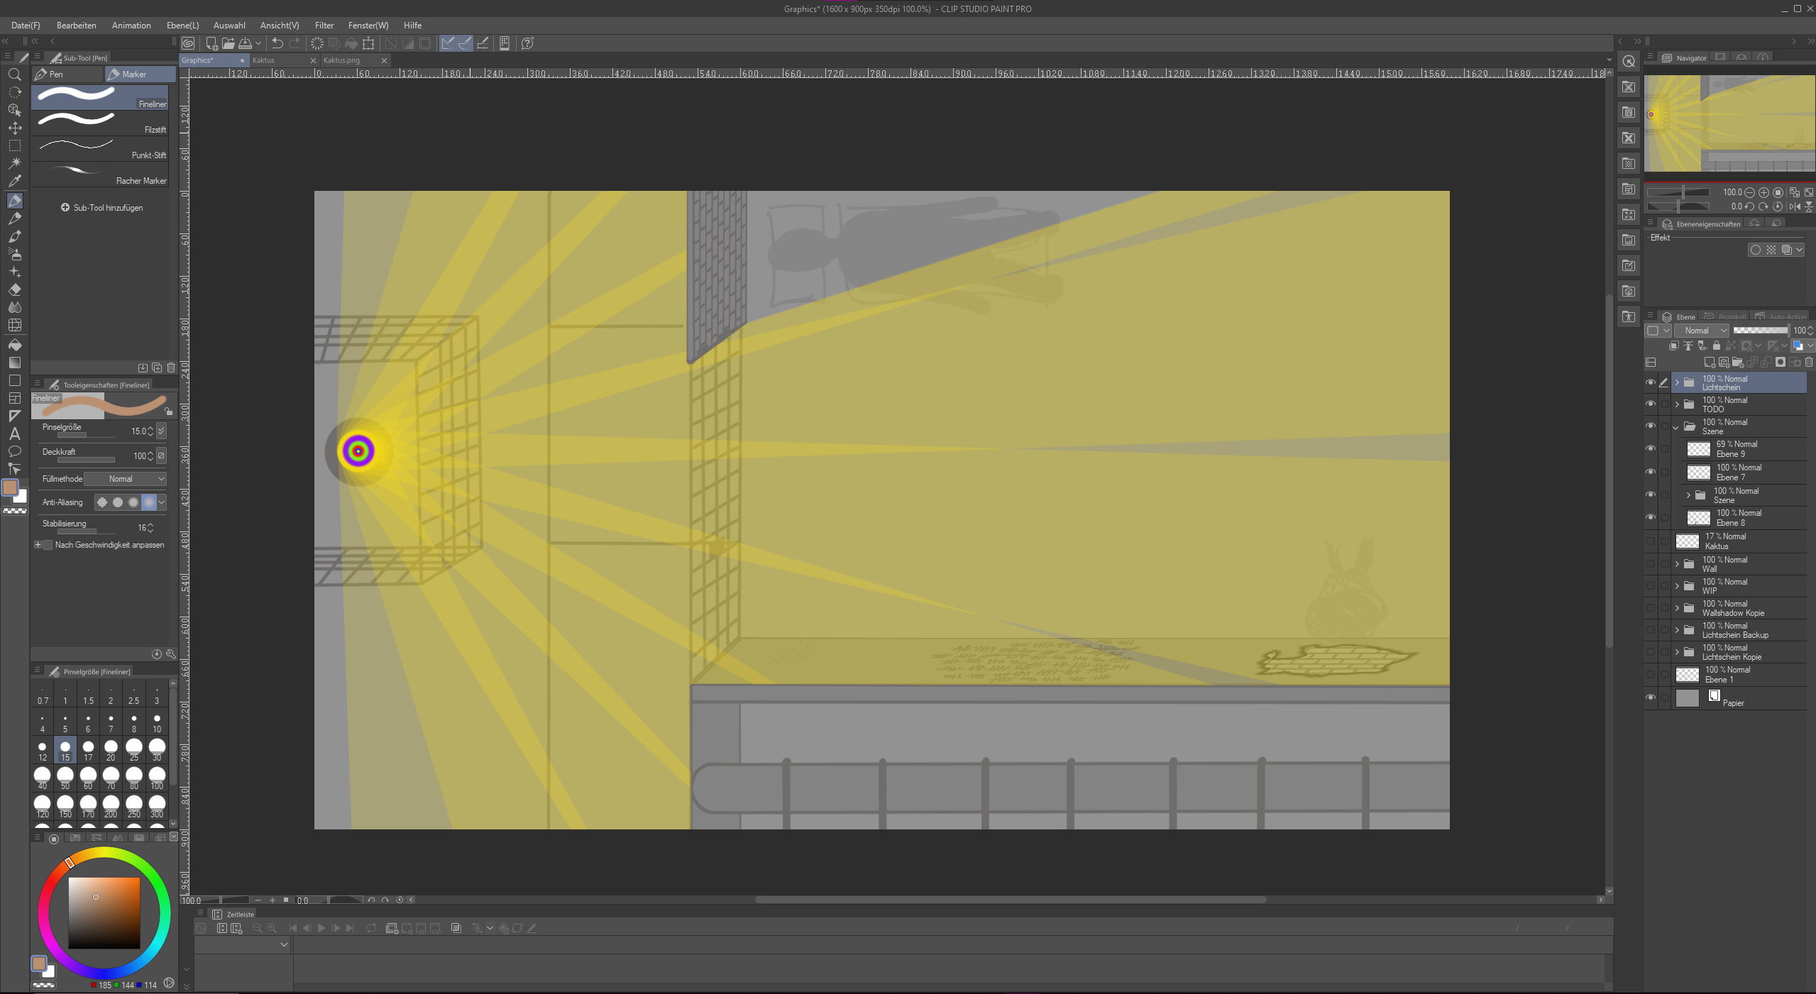
Task: Enable Nach Geschwindigkeit anpassen checkbox
Action: coord(48,545)
